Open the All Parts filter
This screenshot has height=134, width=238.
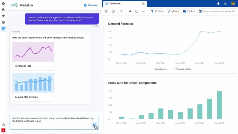157,11
